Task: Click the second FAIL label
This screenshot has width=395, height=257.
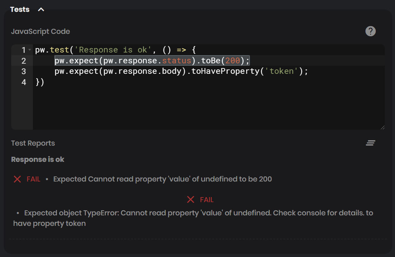Action: click(207, 199)
